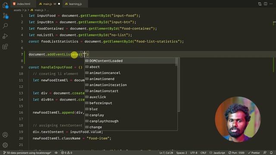Viewport: 276px width, 155px height.
Task: Click the feedback icon in status bar
Action: tap(265, 153)
